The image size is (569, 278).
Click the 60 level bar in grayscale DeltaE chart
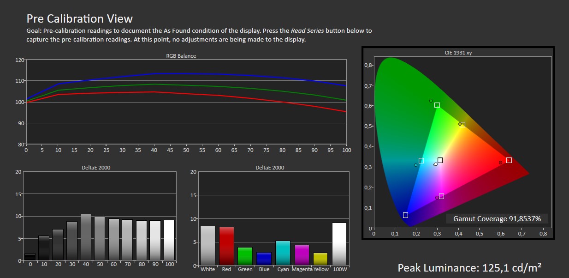click(x=114, y=239)
